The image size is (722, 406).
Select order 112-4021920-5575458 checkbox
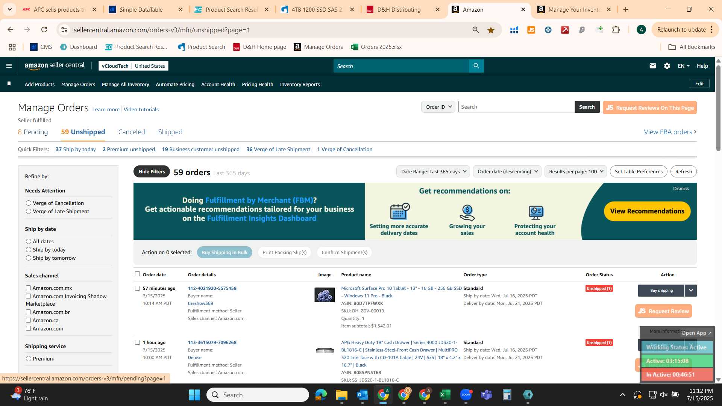137,288
